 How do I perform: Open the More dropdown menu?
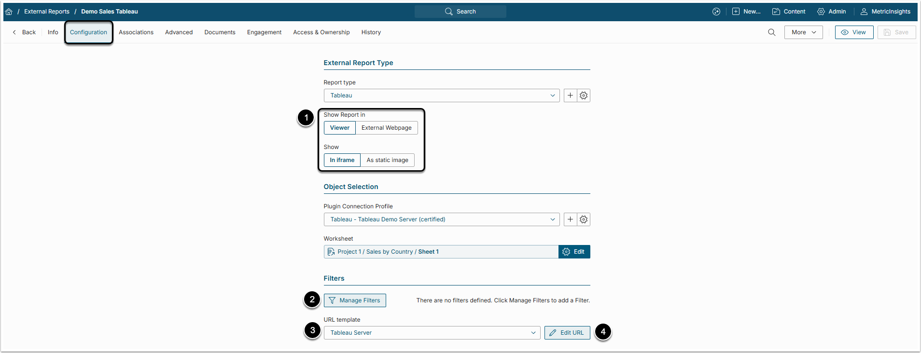coord(804,32)
